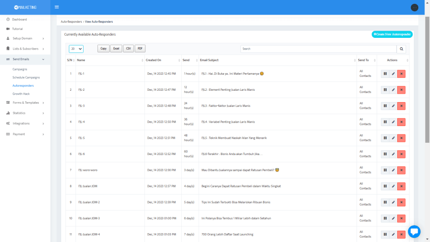Screen dimensions: 430x242
Task: Click Create New Autoresponder button
Action: [392, 34]
